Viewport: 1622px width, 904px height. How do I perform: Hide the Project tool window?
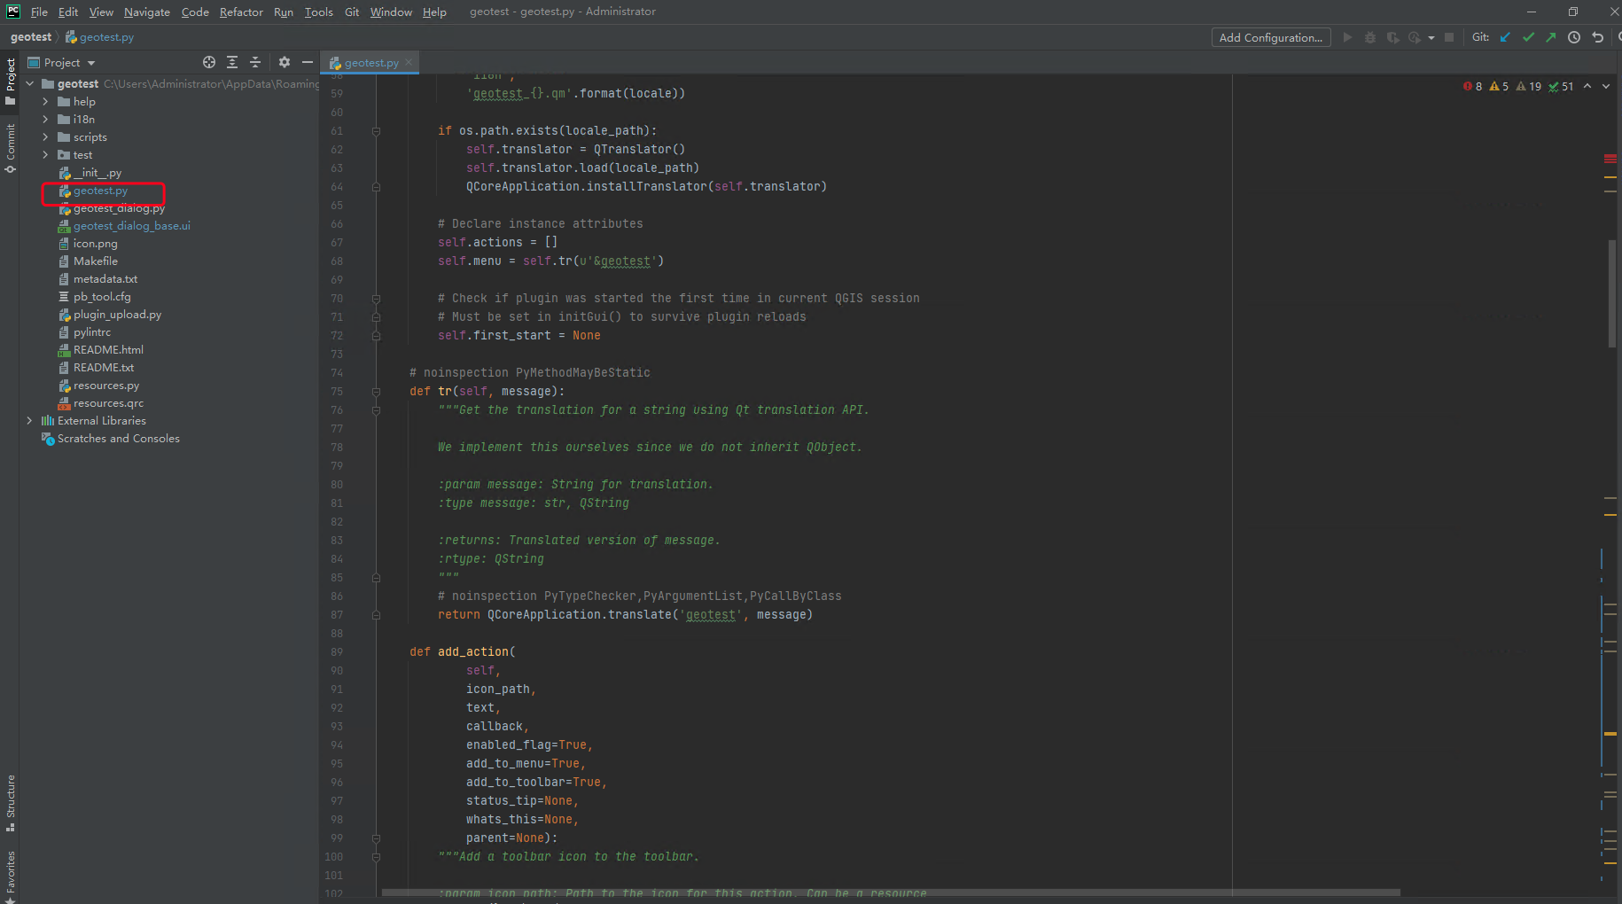[308, 62]
